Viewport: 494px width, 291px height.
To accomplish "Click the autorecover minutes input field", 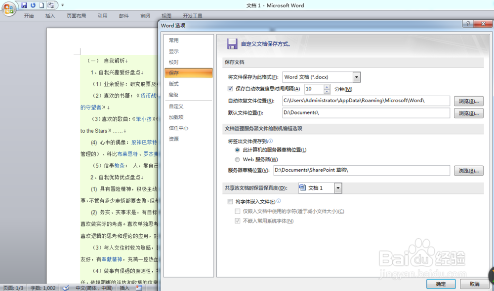I will coord(314,89).
